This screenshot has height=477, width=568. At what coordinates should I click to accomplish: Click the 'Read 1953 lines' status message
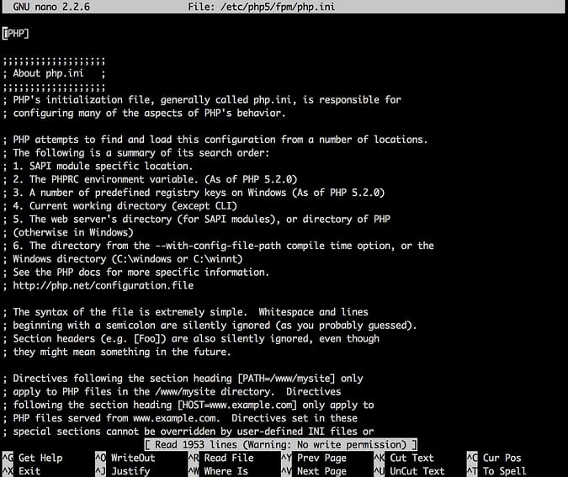coord(280,443)
